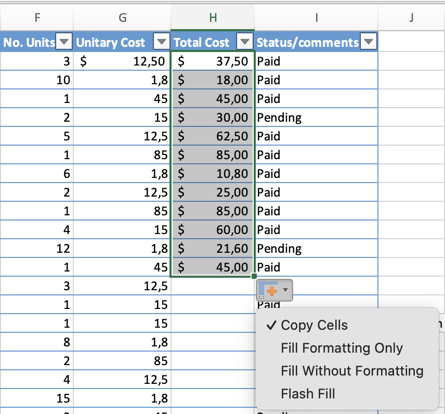
Task: Select Flash Fill from the menu
Action: pos(308,394)
